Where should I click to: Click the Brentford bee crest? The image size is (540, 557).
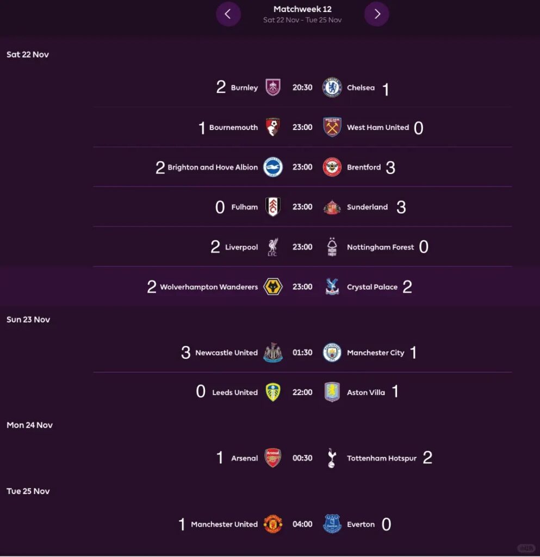(332, 167)
